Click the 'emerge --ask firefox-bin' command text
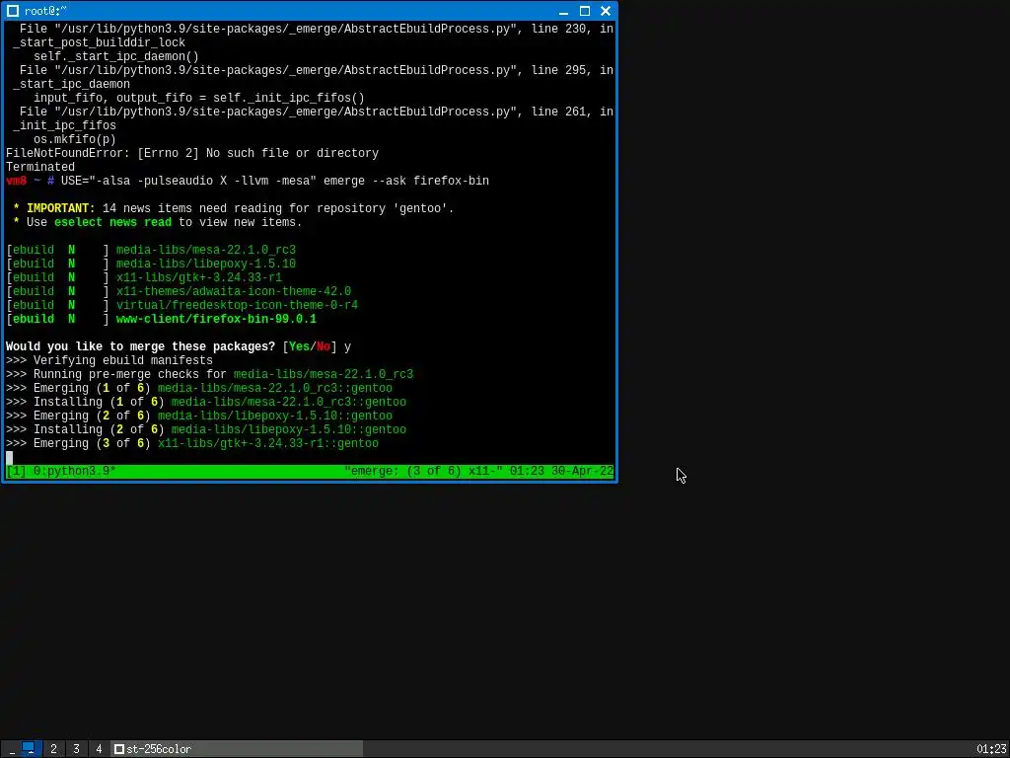1010x758 pixels. (406, 182)
